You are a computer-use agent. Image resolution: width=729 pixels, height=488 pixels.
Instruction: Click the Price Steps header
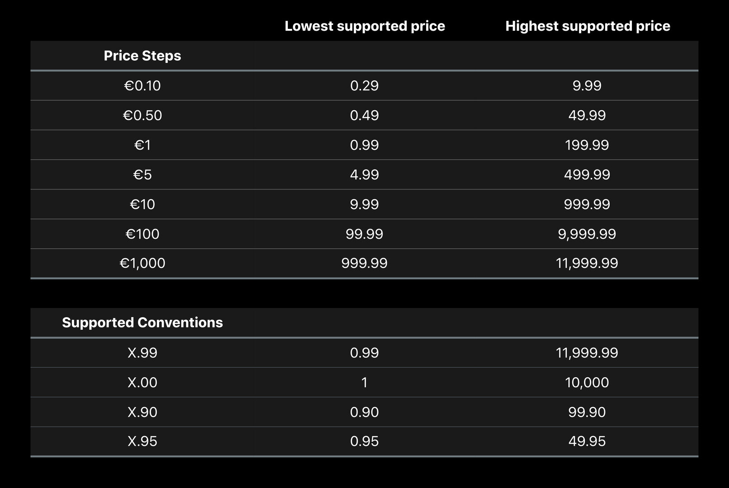pos(142,56)
